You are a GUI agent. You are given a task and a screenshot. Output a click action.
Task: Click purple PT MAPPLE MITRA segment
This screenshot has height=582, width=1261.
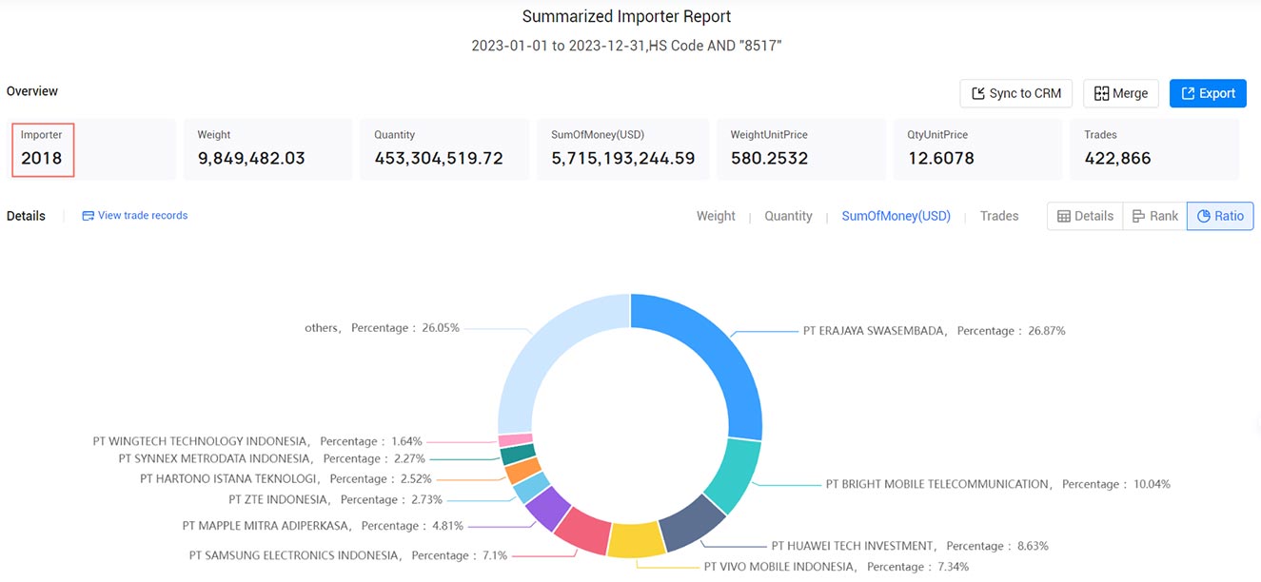click(546, 507)
